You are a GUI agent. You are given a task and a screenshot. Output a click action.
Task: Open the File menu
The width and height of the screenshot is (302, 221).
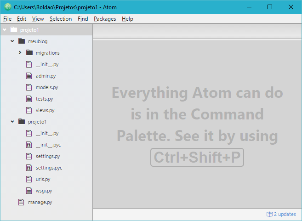click(x=7, y=19)
